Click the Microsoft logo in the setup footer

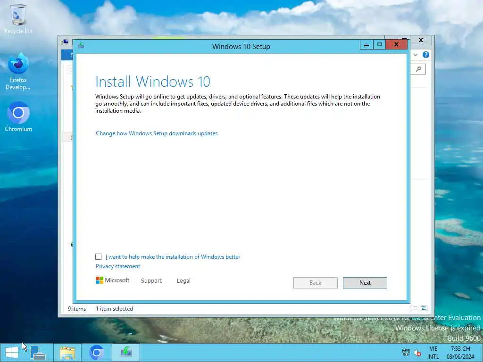[x=113, y=280]
